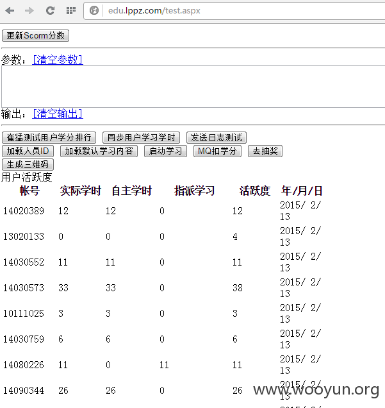Select account number 14080226

pyautogui.click(x=24, y=365)
